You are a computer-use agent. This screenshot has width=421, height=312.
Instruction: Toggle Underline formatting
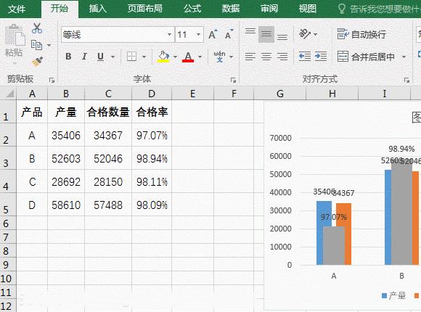click(x=100, y=57)
